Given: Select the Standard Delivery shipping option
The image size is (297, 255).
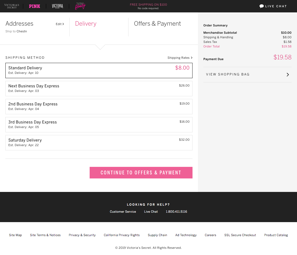Looking at the screenshot, I should tap(99, 70).
